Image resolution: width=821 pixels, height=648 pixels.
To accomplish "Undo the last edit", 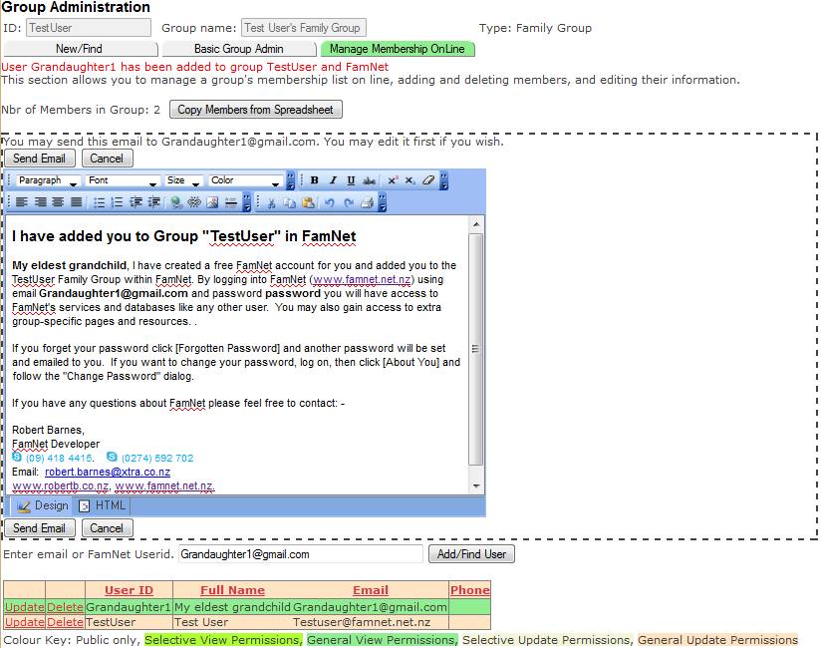I will pyautogui.click(x=329, y=202).
